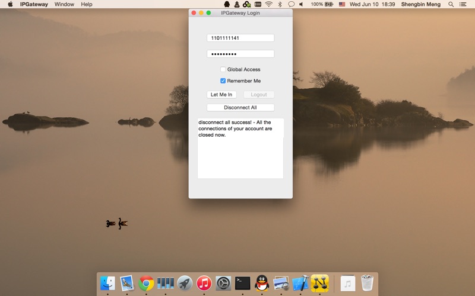Open Launchpad rocket icon in dock
The image size is (475, 296).
tap(185, 284)
